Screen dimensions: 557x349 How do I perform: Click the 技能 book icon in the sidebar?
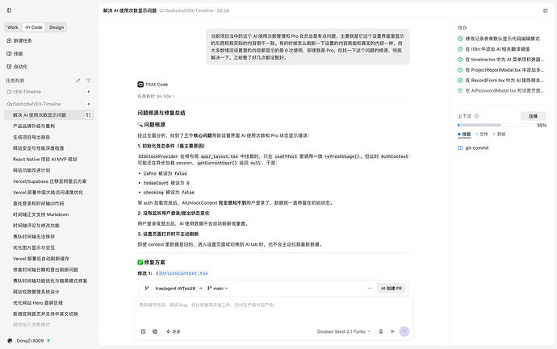tap(9, 53)
